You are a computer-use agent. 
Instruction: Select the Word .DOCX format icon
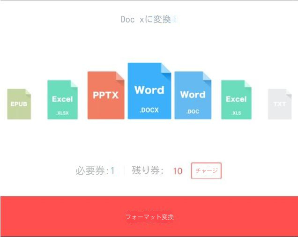tap(149, 91)
